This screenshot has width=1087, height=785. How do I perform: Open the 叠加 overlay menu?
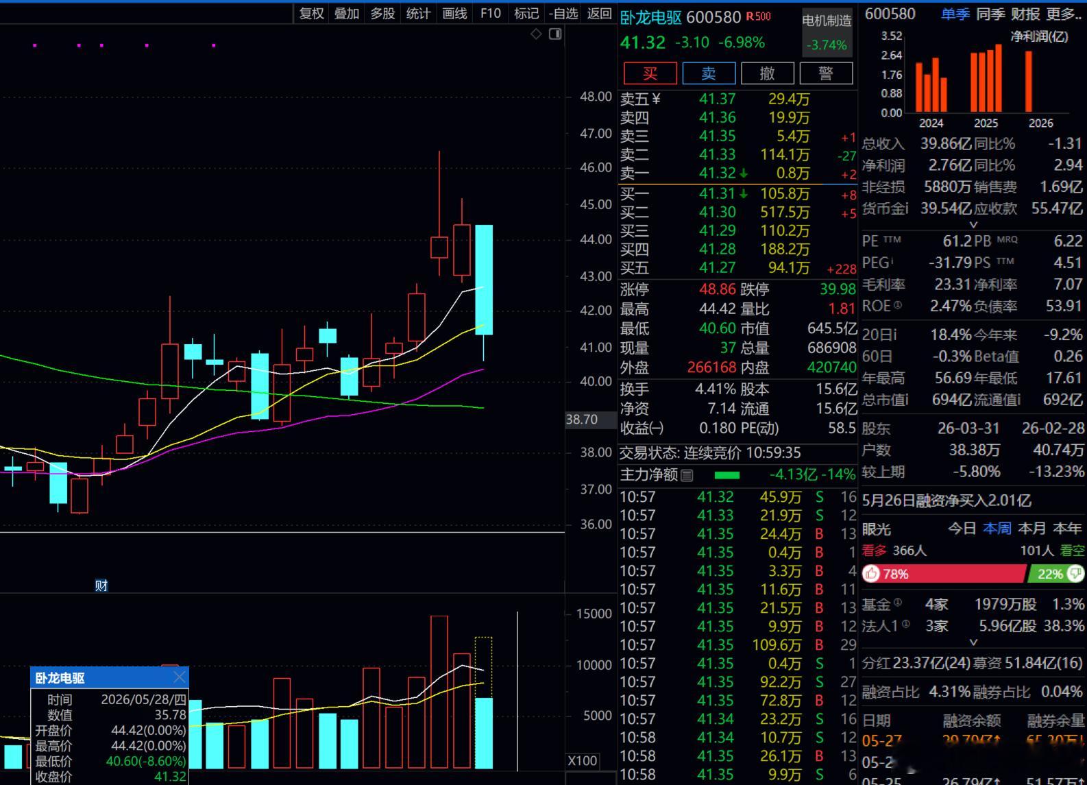[347, 13]
